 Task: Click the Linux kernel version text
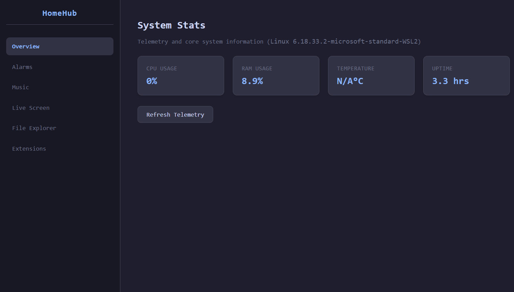(x=344, y=42)
